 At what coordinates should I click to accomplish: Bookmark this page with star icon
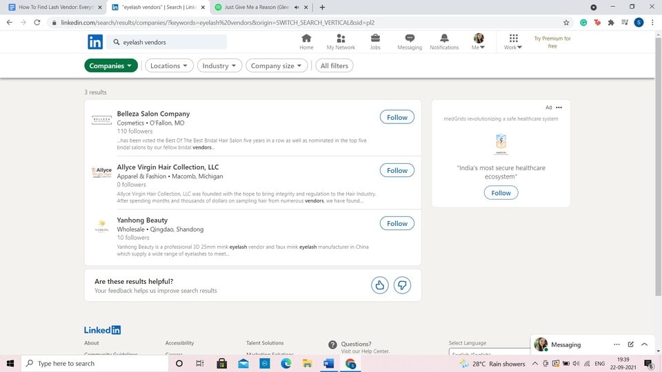coord(566,23)
